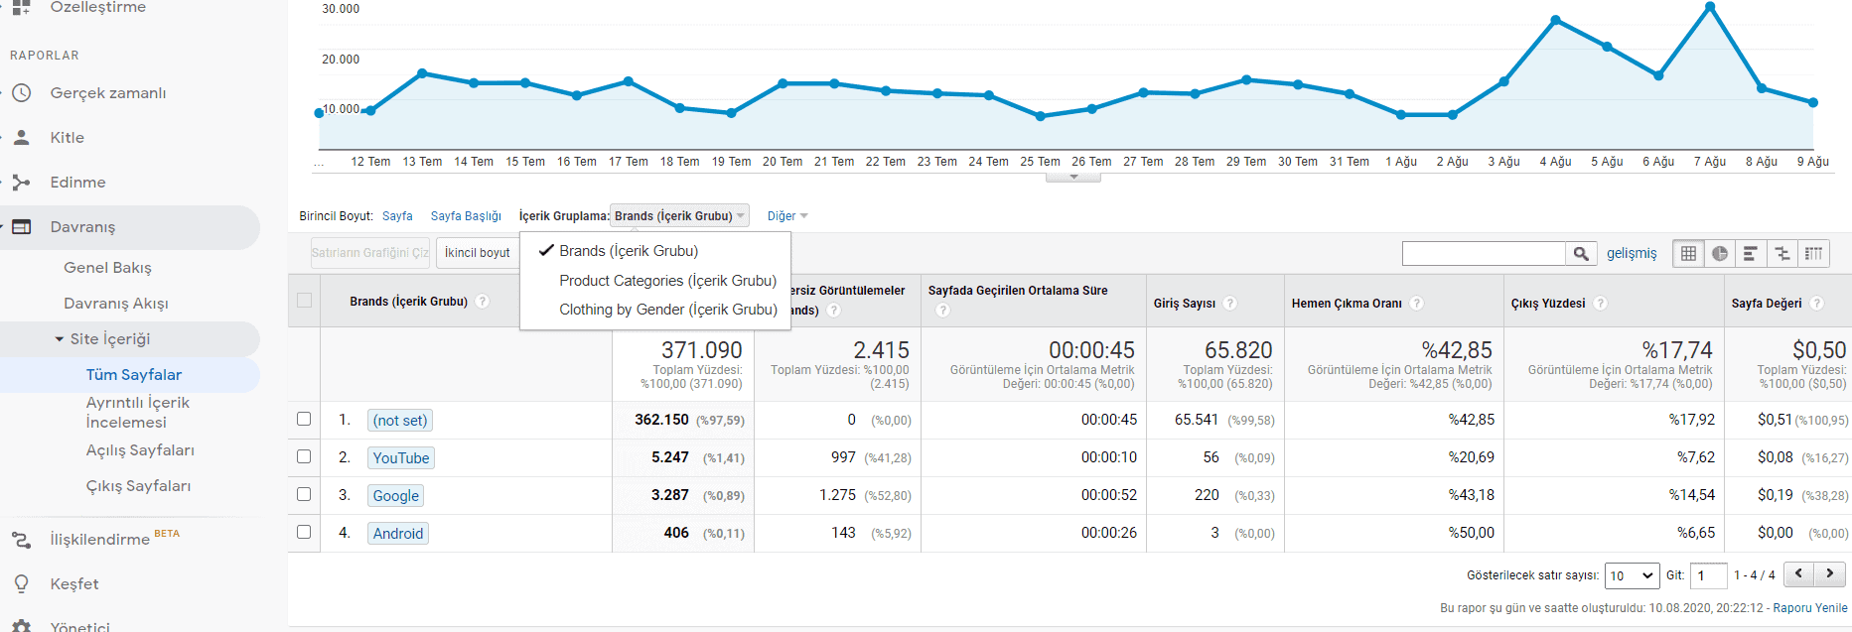Open the Diğer primary dimension dropdown
Screen dimensions: 1852x632
point(787,216)
